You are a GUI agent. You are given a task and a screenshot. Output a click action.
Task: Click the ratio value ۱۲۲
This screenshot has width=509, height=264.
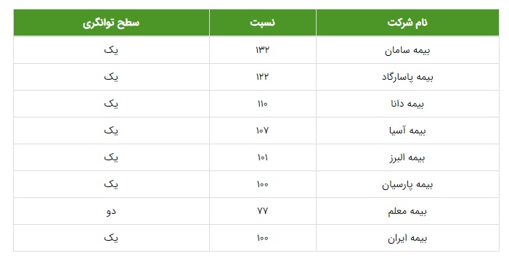tap(263, 77)
